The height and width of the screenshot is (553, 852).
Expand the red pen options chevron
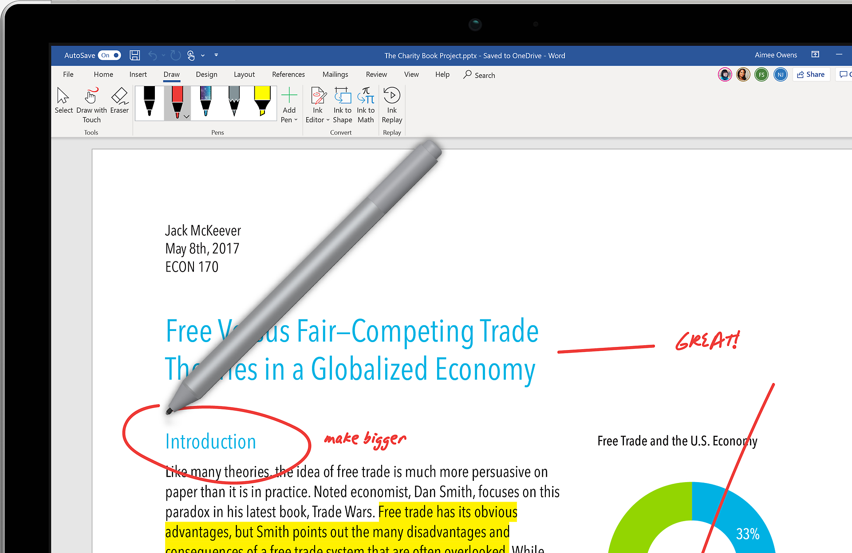tap(186, 117)
